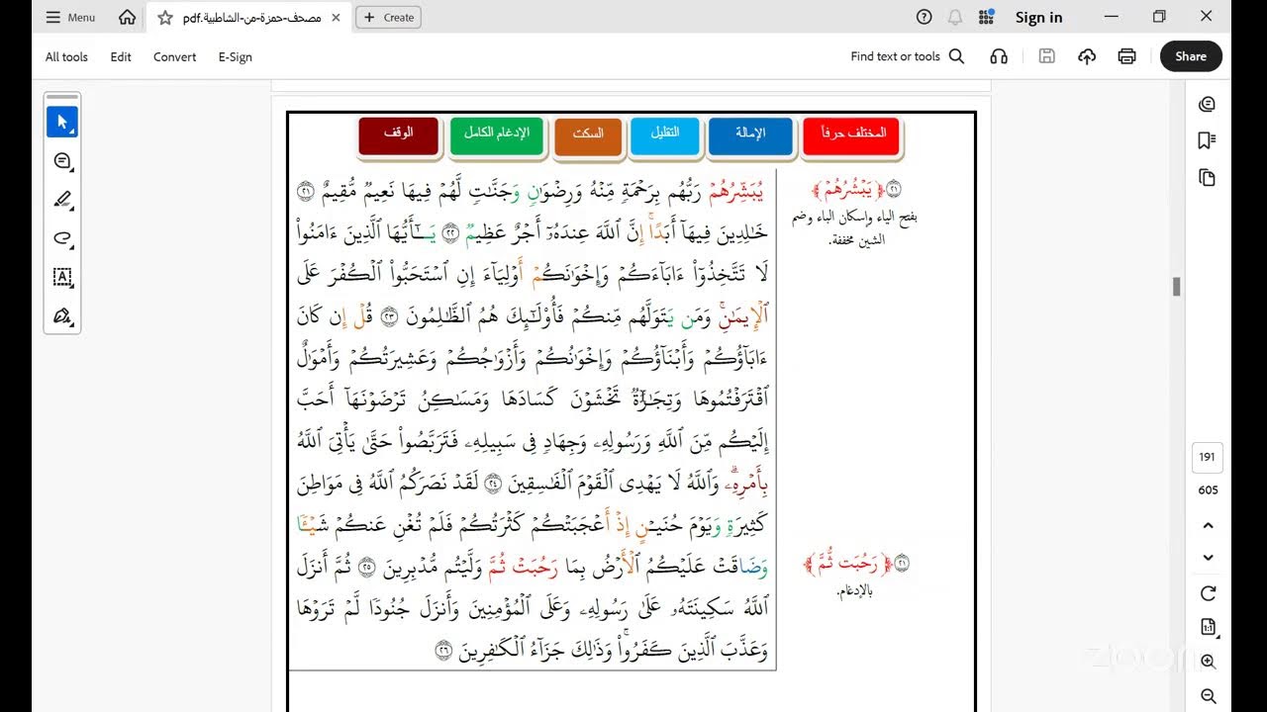
Task: Click the fit page view icon
Action: coord(1208,627)
